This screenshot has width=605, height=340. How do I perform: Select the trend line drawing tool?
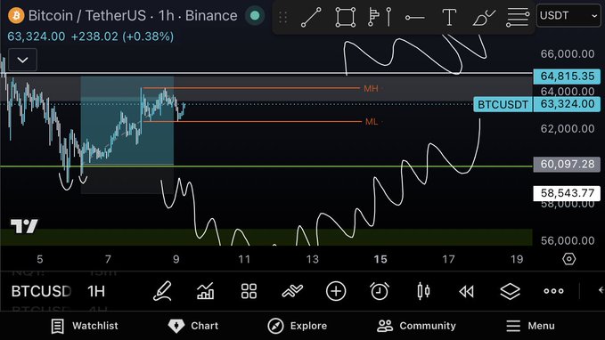point(311,17)
